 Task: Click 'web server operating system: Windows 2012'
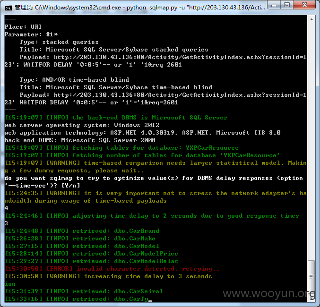point(82,125)
